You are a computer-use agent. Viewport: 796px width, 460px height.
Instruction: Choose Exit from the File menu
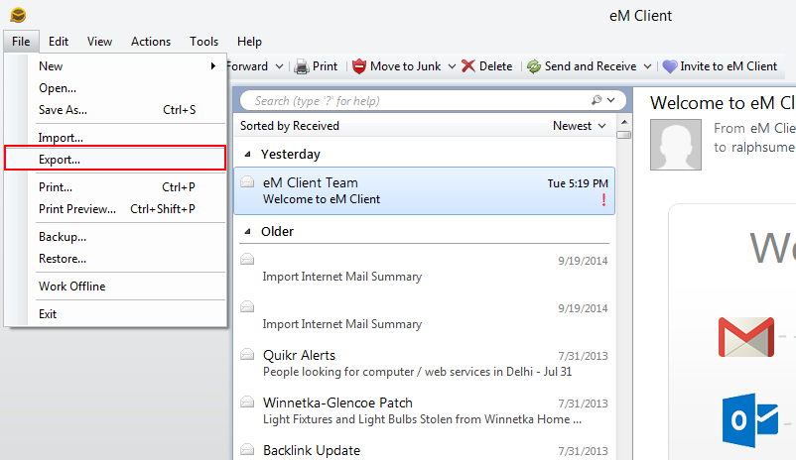point(115,314)
